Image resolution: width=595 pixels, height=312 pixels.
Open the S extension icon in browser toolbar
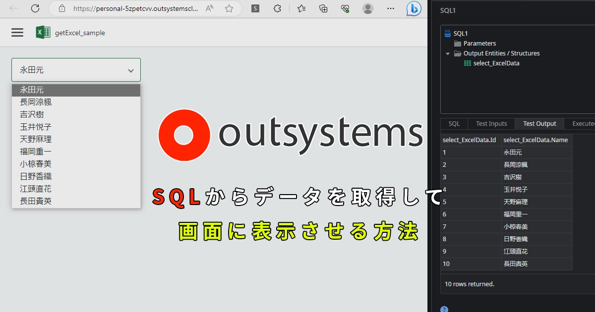pyautogui.click(x=255, y=8)
